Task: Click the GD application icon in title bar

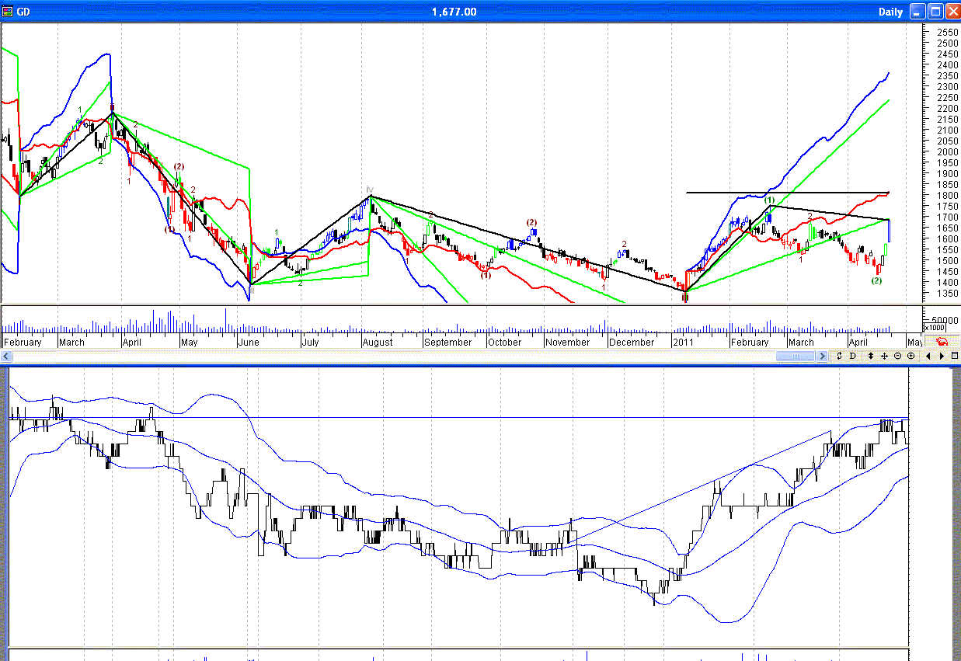Action: click(x=7, y=12)
